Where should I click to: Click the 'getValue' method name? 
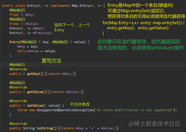(35, 92)
